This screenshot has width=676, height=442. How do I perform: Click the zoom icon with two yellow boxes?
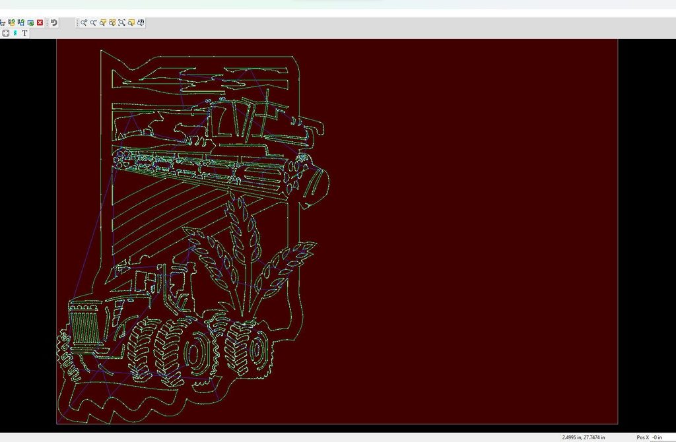click(x=113, y=22)
